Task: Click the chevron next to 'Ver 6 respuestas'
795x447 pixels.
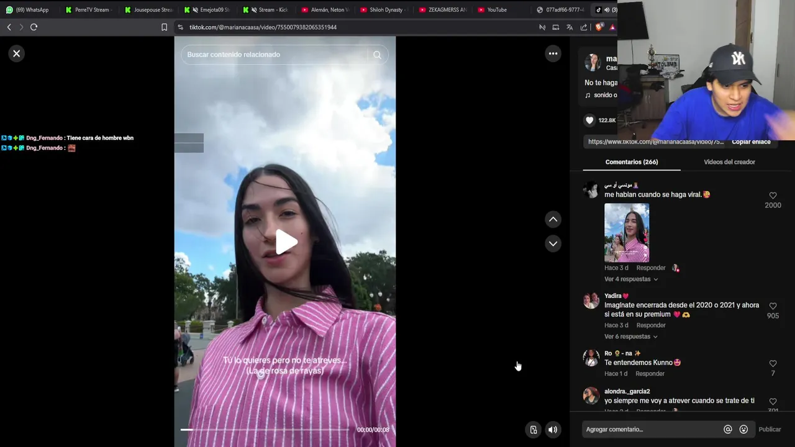Action: pos(655,336)
